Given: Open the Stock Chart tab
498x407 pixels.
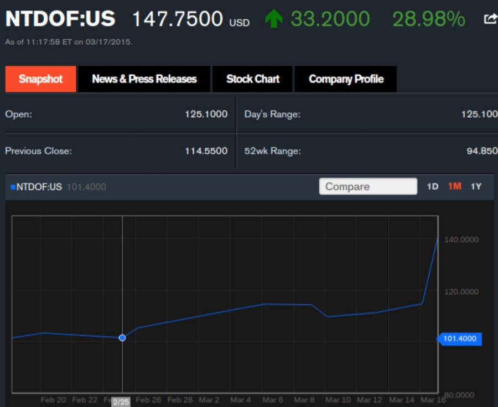Looking at the screenshot, I should click(x=252, y=79).
